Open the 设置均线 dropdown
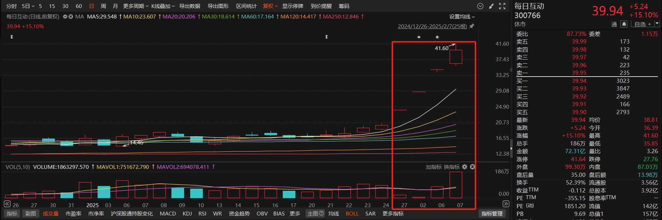The height and width of the screenshot is (220, 662). click(x=462, y=17)
